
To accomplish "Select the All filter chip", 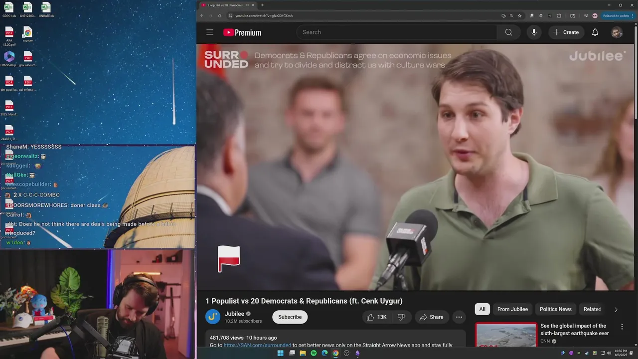I will pos(482,309).
